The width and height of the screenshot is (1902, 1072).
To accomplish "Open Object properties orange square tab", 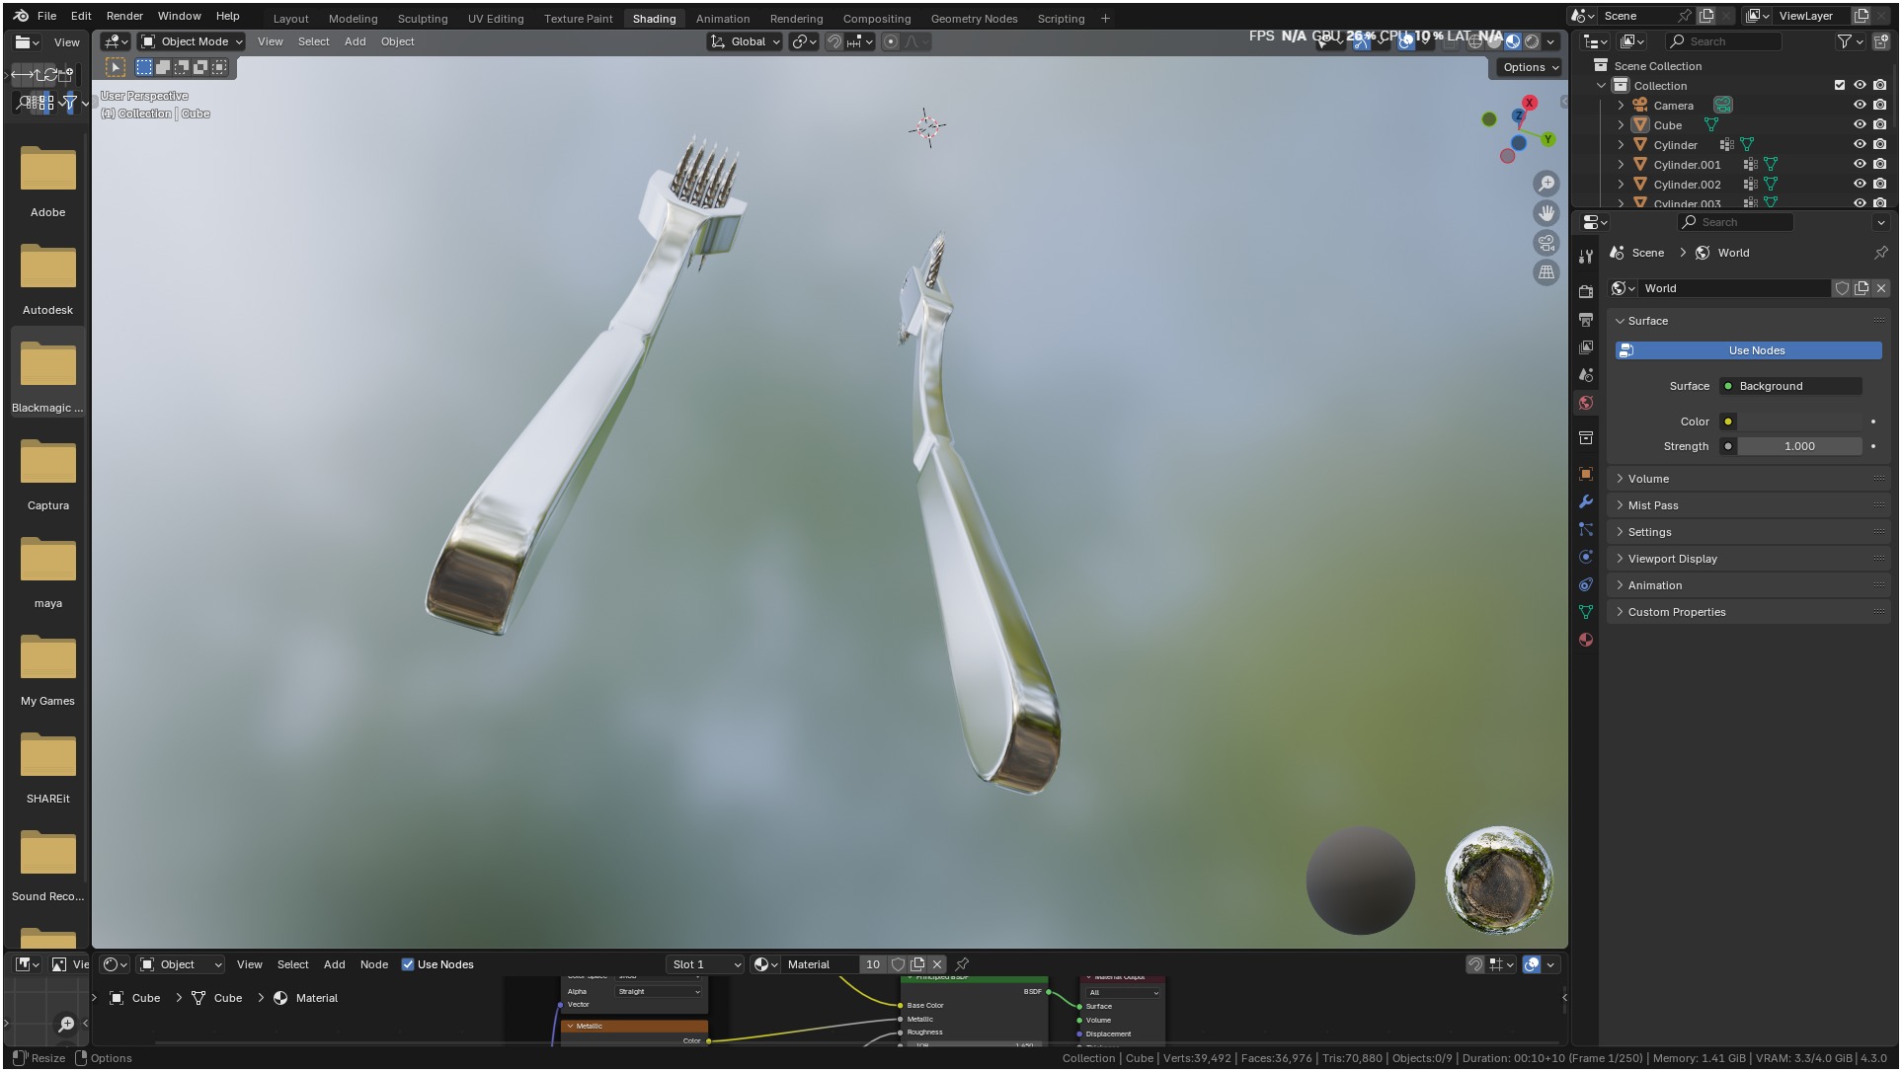I will tap(1586, 474).
